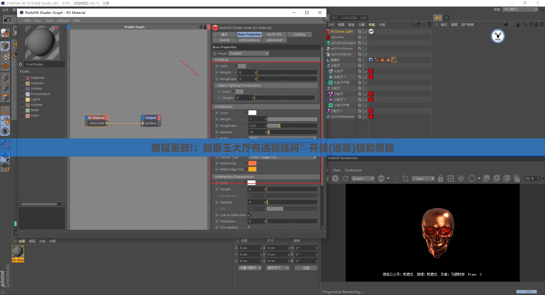545x295 pixels.
Task: Click the RS Dome Light tag icon
Action: (x=371, y=31)
